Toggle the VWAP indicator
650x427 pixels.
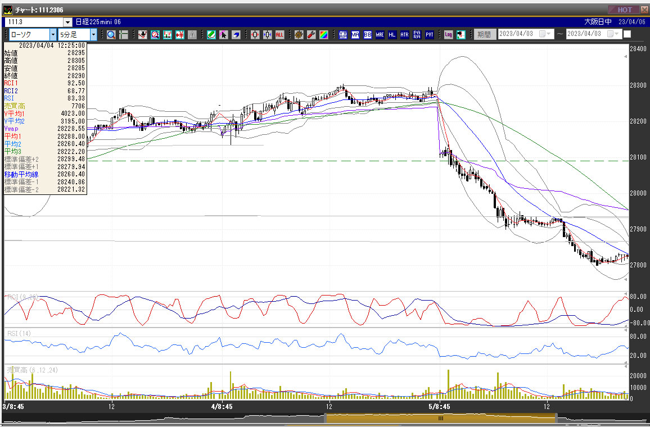[343, 35]
